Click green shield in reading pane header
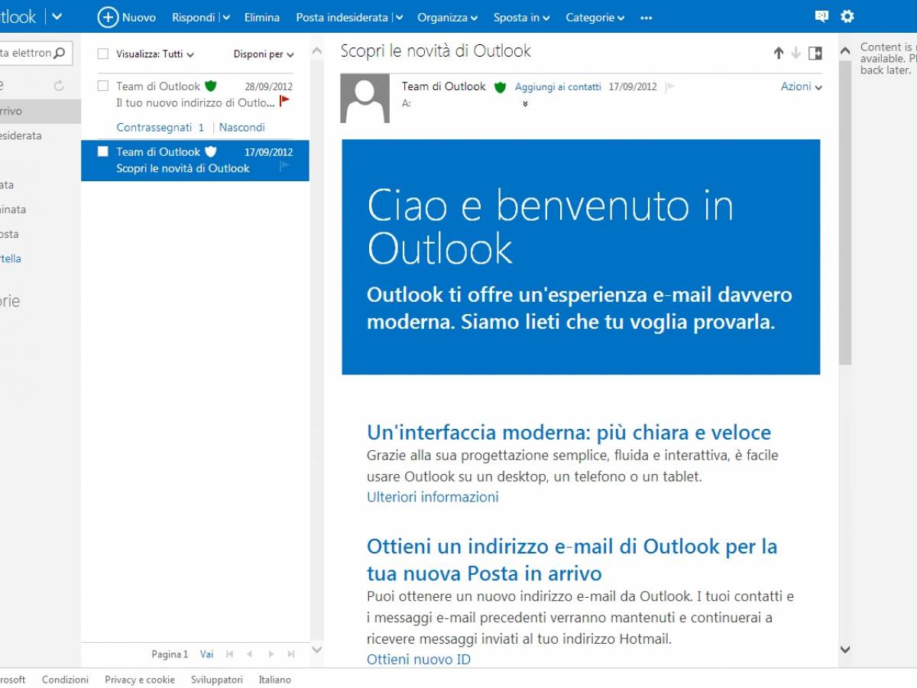 [501, 87]
